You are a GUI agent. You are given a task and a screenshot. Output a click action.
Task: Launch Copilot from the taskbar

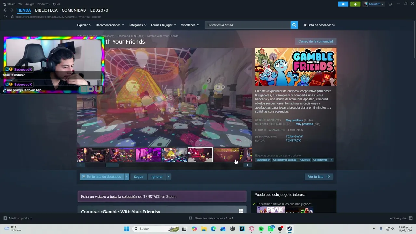click(194, 229)
